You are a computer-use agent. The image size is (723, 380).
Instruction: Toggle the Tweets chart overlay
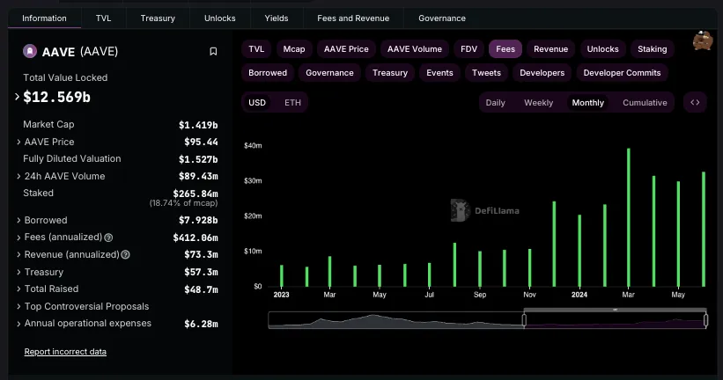coord(486,73)
